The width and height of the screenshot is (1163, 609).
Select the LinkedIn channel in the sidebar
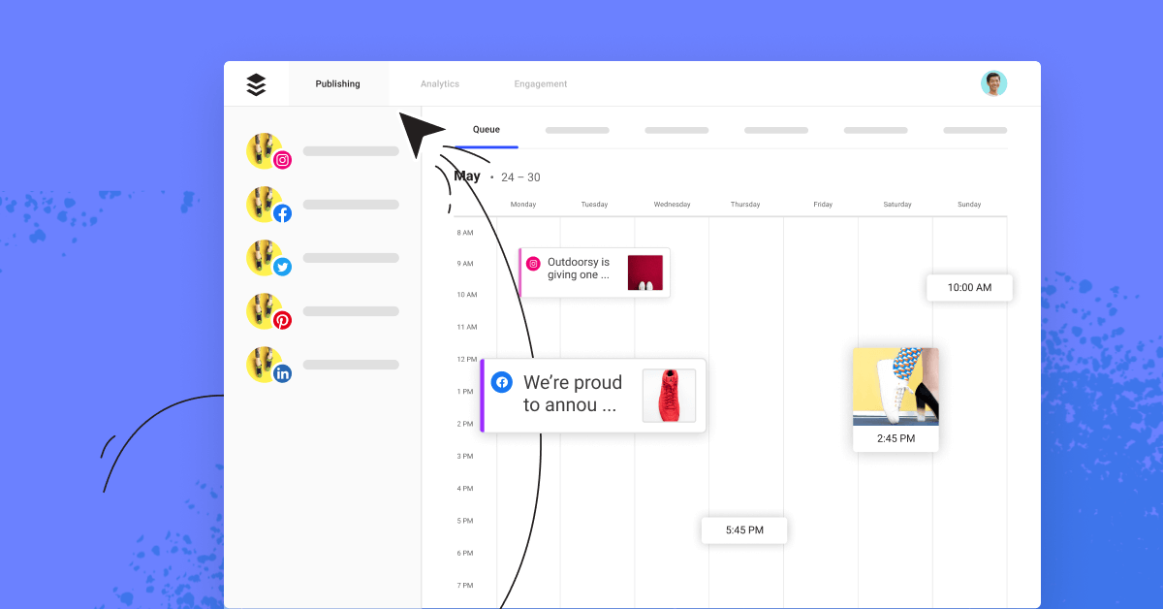(267, 364)
